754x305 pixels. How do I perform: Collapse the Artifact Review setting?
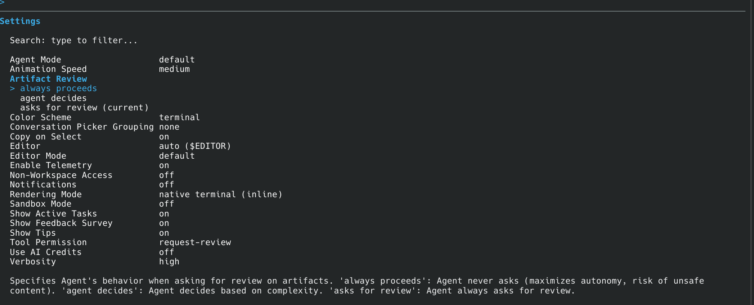pos(48,79)
